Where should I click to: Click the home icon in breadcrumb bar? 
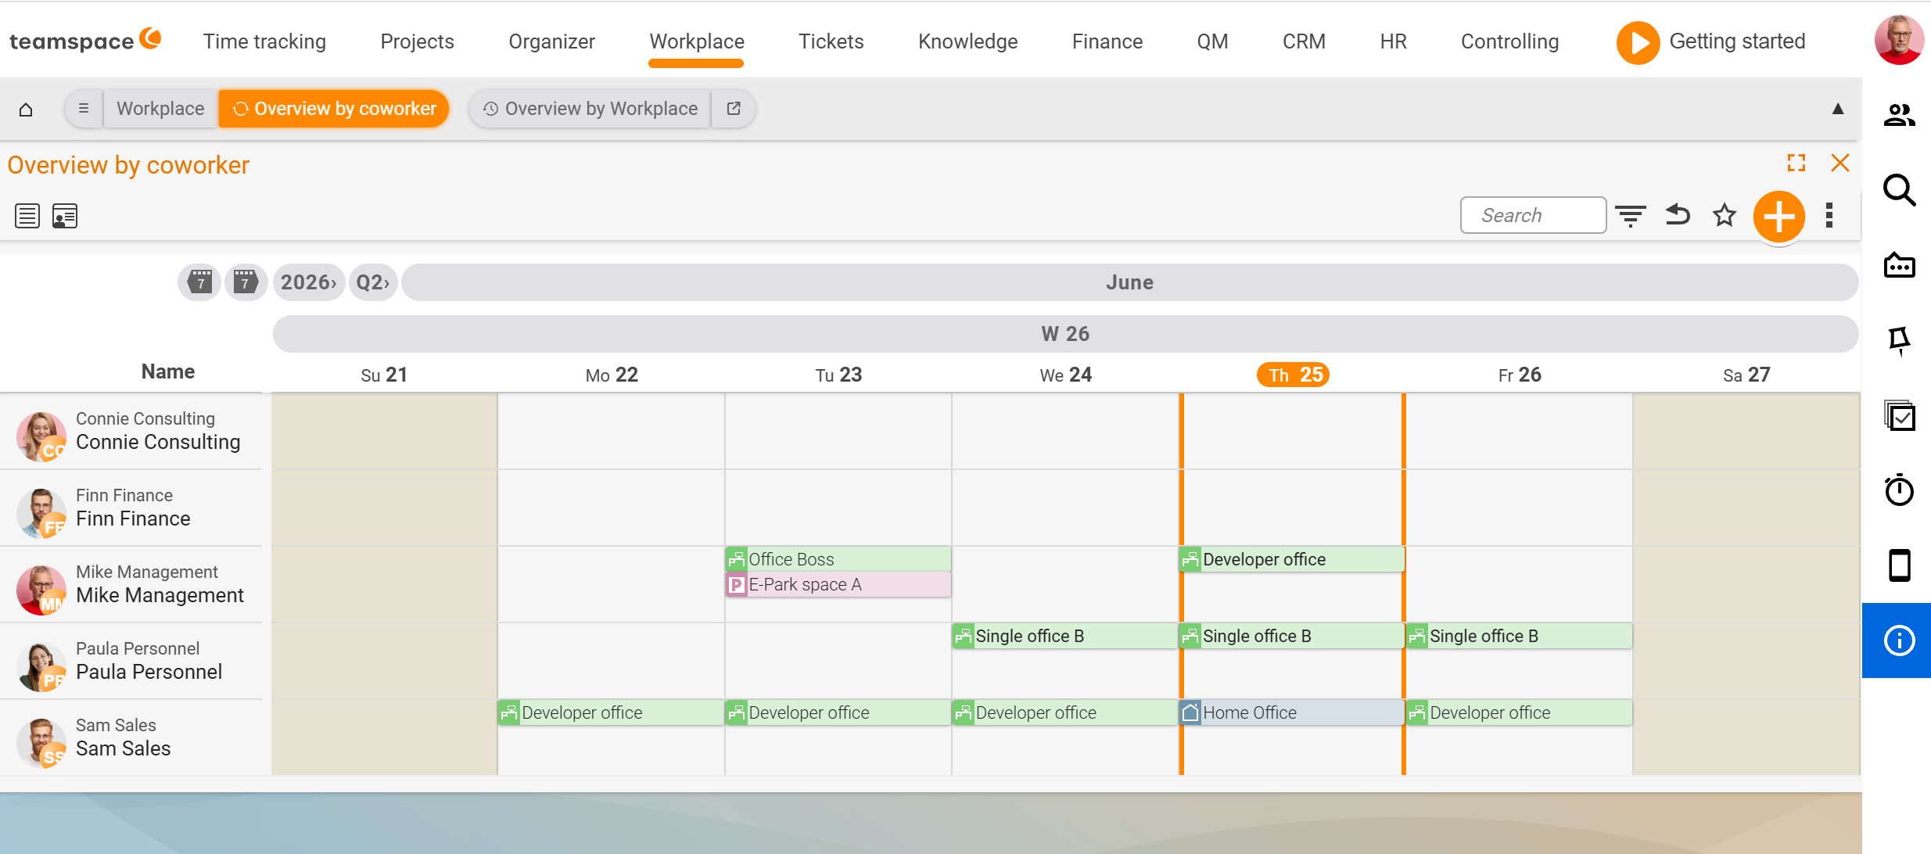click(x=26, y=109)
